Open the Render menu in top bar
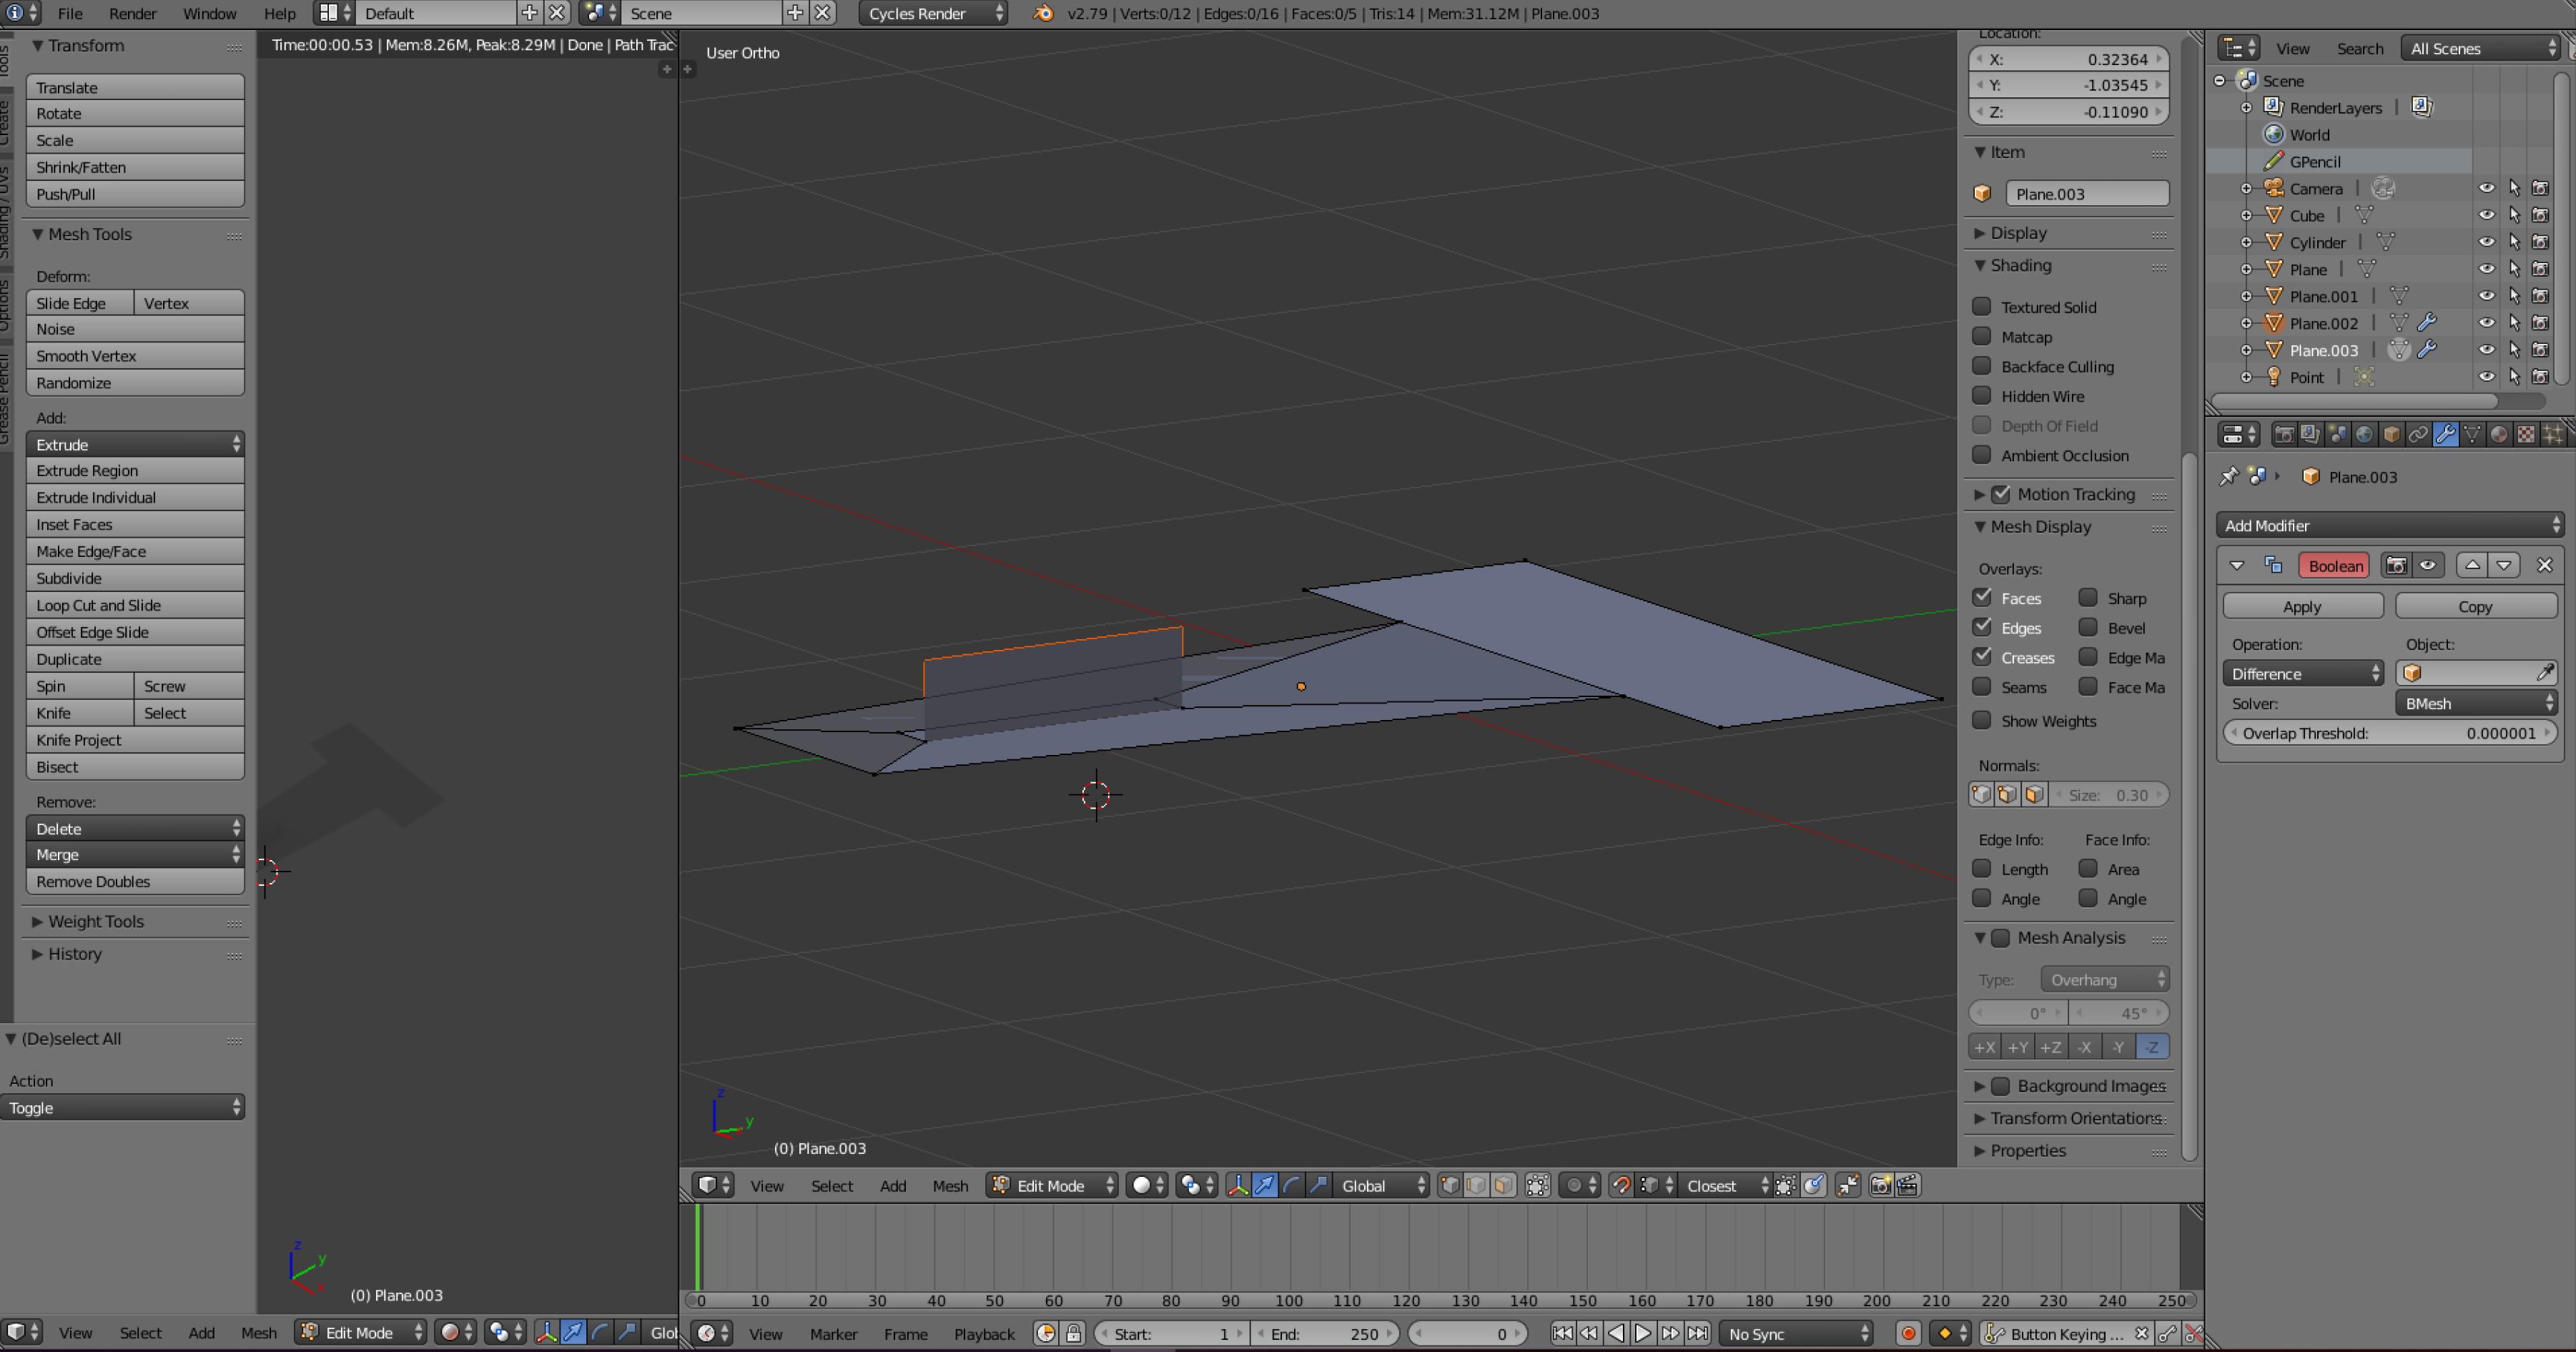 (x=132, y=13)
